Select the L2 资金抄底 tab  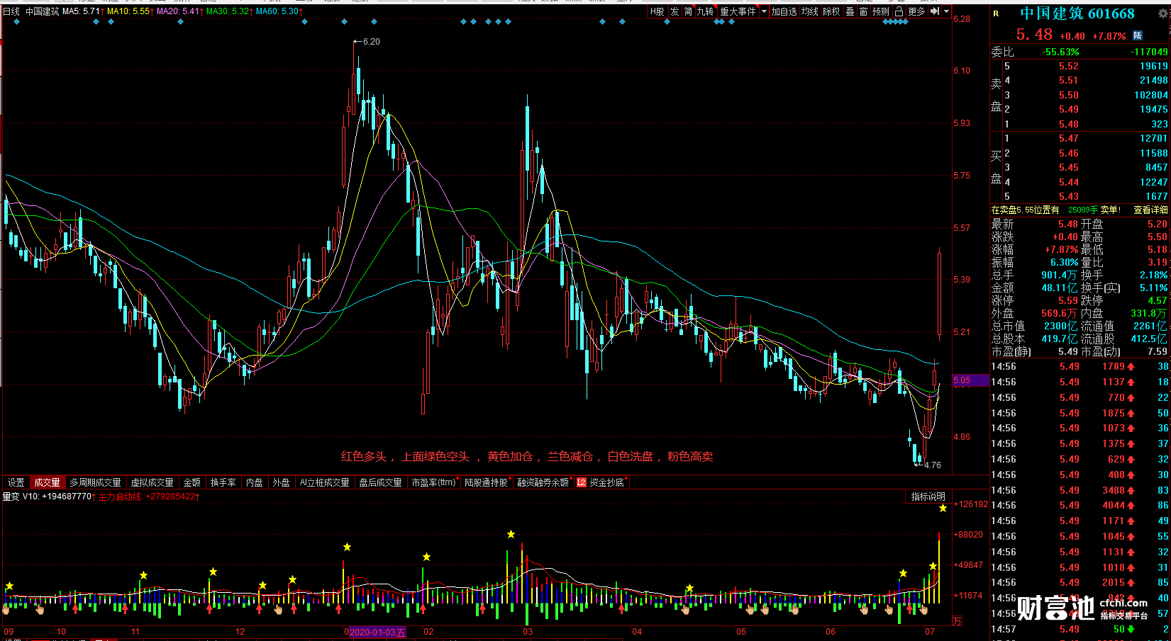click(601, 482)
